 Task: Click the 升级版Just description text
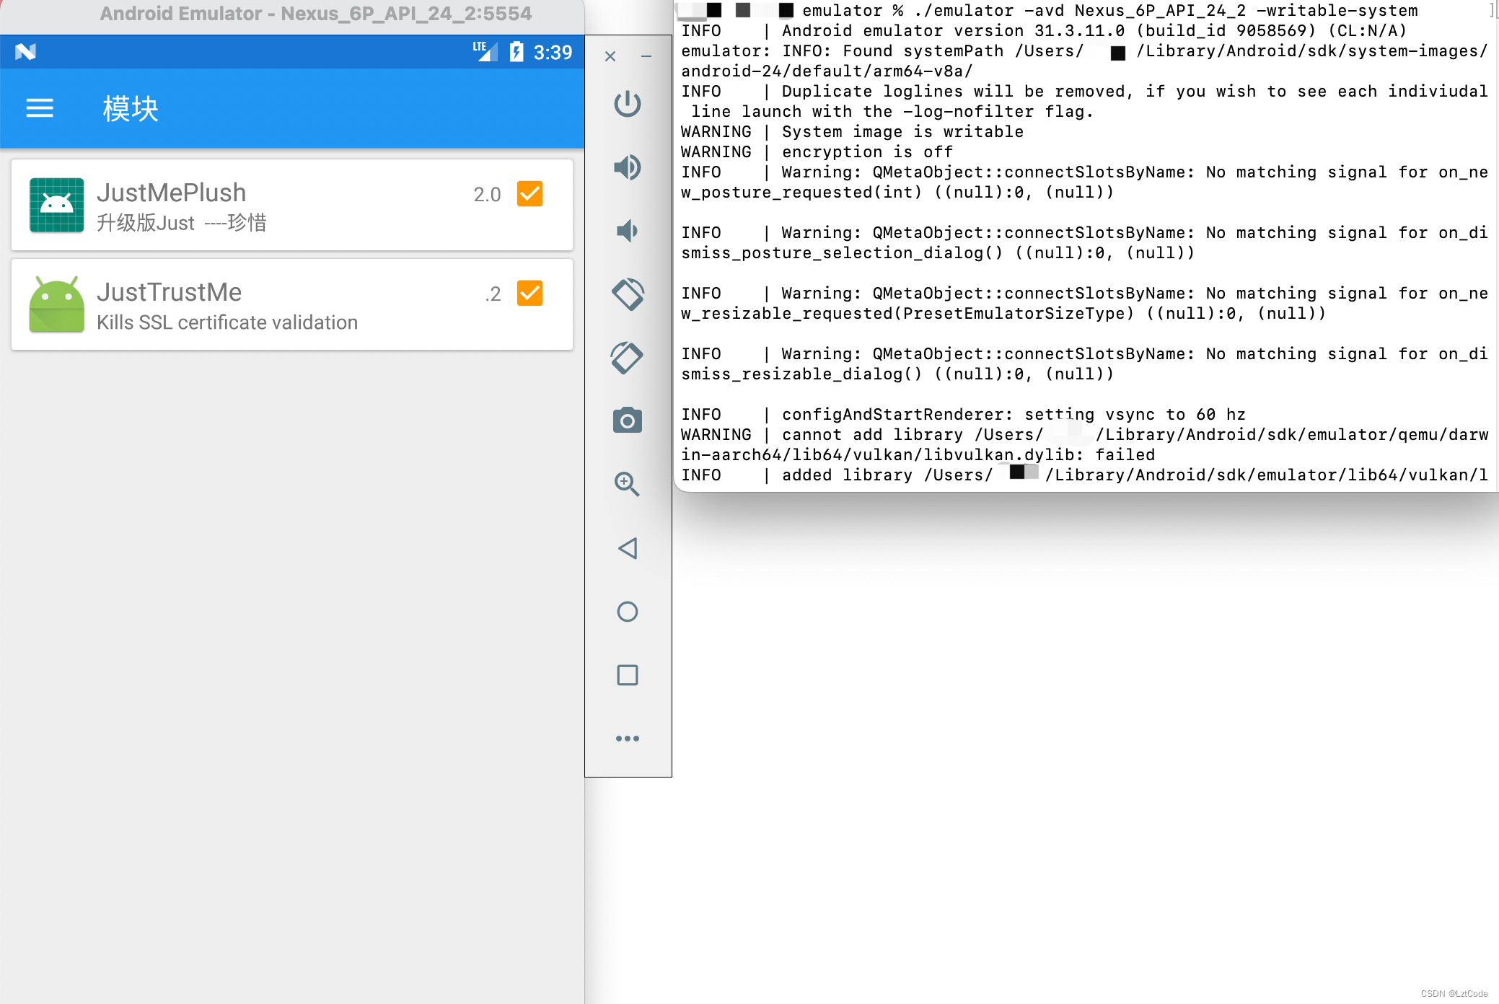[x=182, y=223]
